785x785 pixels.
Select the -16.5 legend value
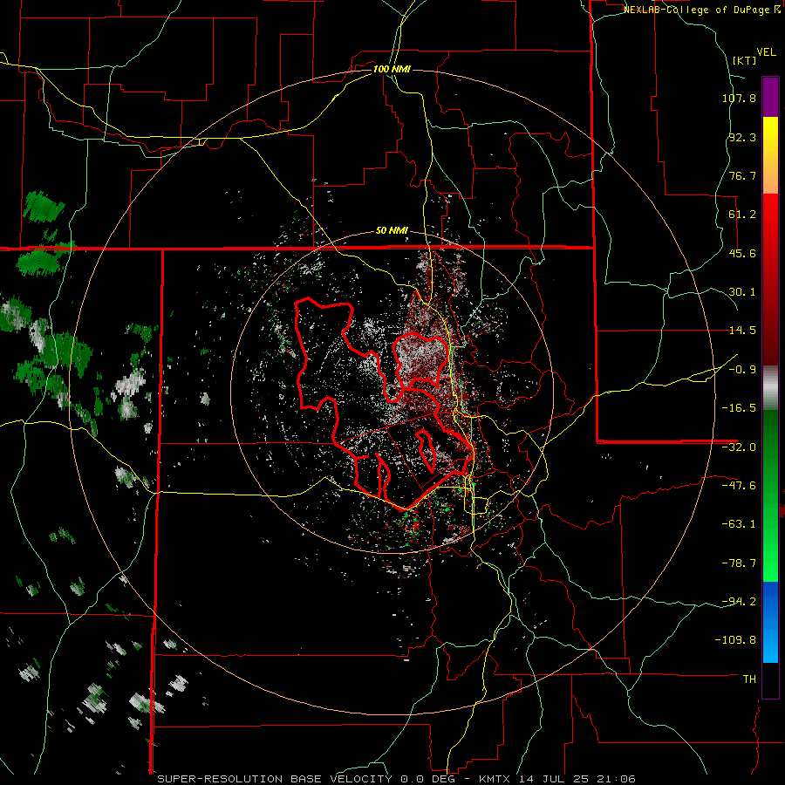(x=739, y=408)
